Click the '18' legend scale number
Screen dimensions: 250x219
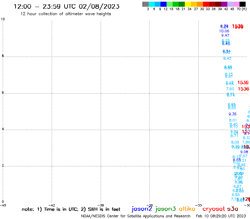(x=177, y=9)
